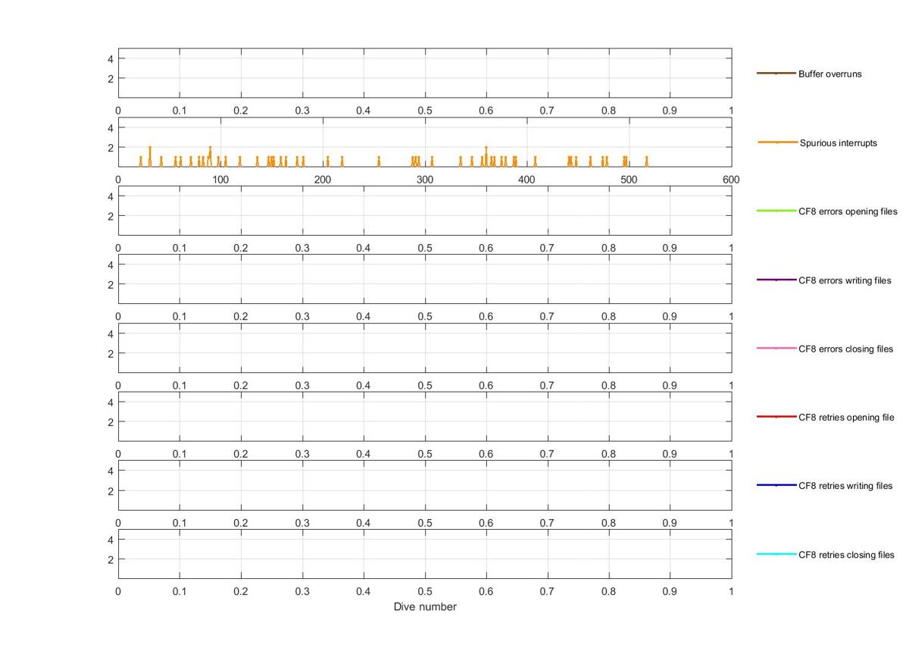Click the Dive number axis label
The image size is (909, 651).
425,606
